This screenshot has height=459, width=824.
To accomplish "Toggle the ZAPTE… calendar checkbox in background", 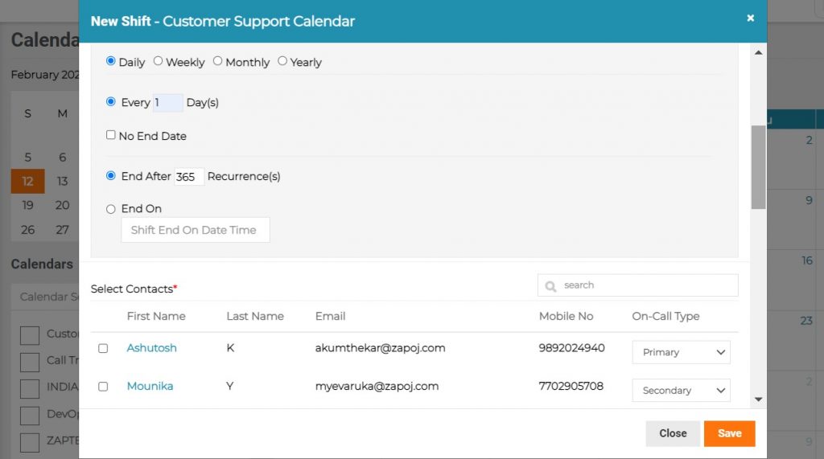I will [x=30, y=442].
